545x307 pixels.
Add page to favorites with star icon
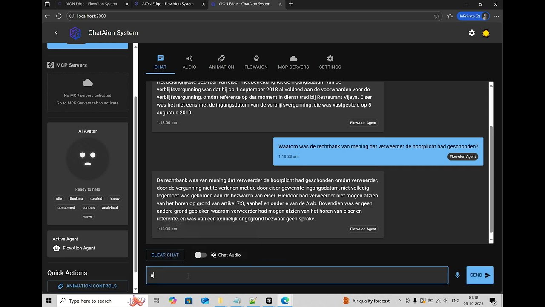436,16
